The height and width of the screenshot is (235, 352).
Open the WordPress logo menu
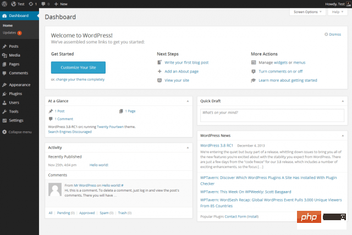tap(4, 4)
